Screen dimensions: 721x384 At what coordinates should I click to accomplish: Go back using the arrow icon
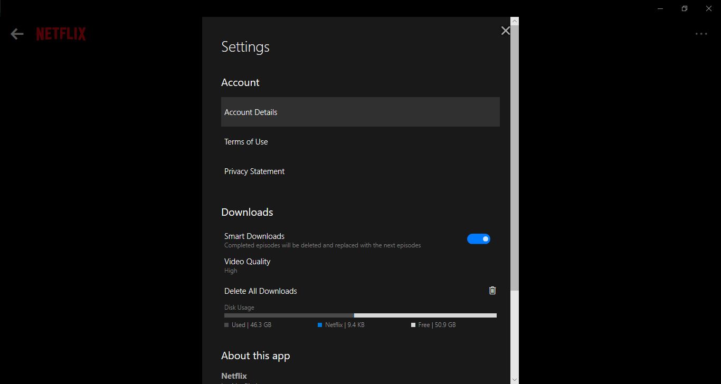[x=17, y=34]
